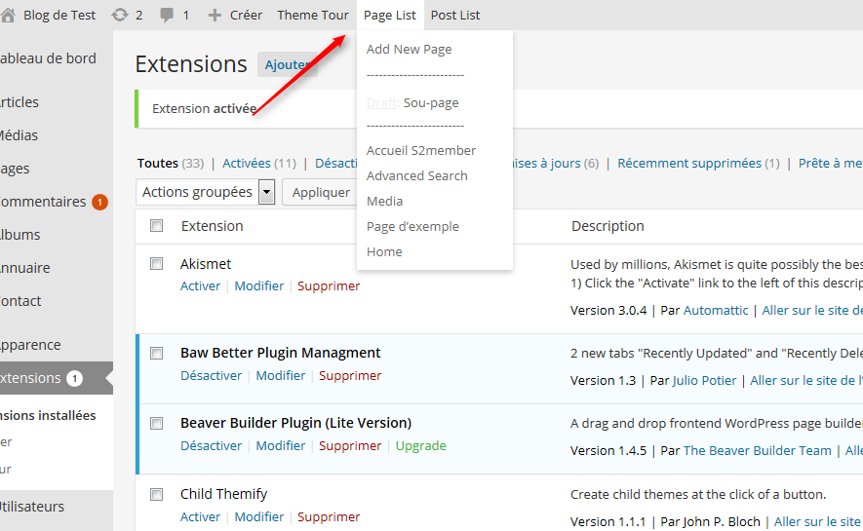This screenshot has width=863, height=531.
Task: Open the updates refresh icon in admin bar
Action: click(119, 15)
